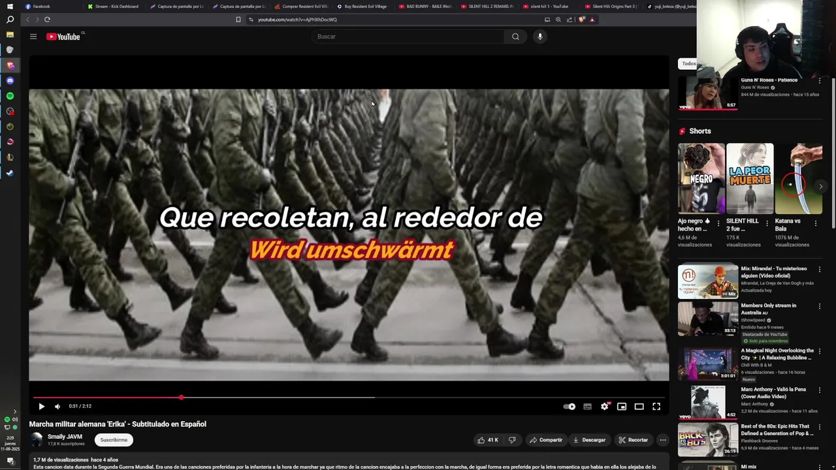Subscribe with the Suscribirme button
Viewport: 836px width, 470px height.
pos(114,440)
